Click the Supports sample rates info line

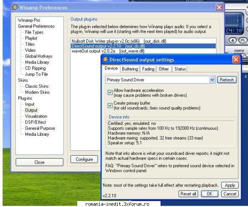click(163, 128)
